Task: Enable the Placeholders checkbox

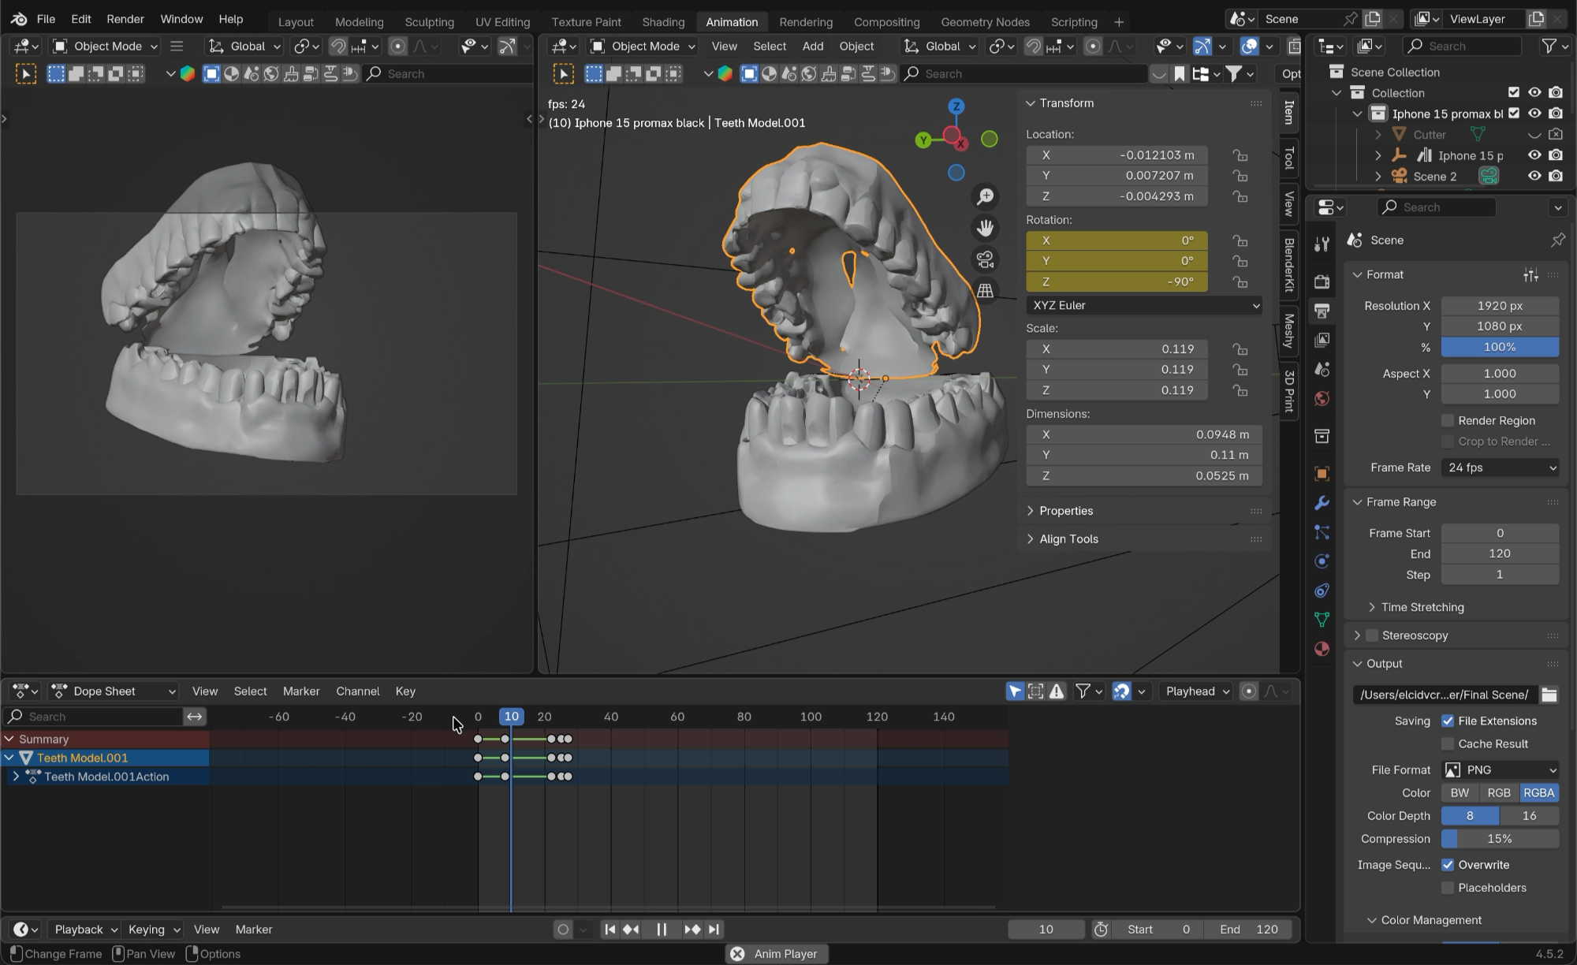Action: coord(1448,888)
